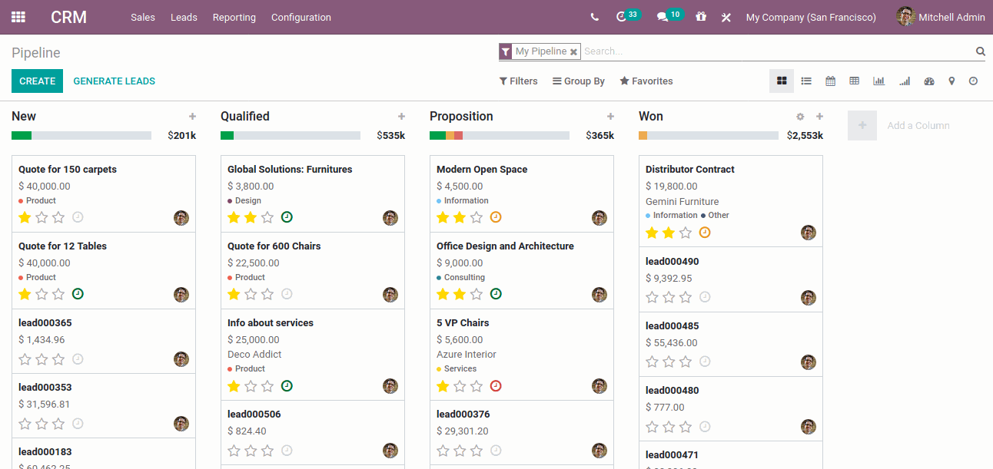993x469 pixels.
Task: Open the dashboard view
Action: [x=929, y=81]
